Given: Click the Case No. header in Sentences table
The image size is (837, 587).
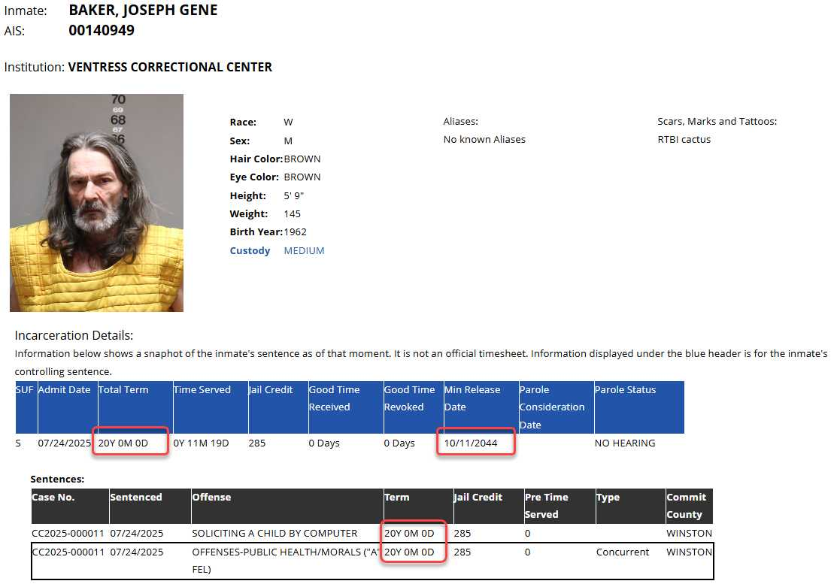Looking at the screenshot, I should 53,497.
